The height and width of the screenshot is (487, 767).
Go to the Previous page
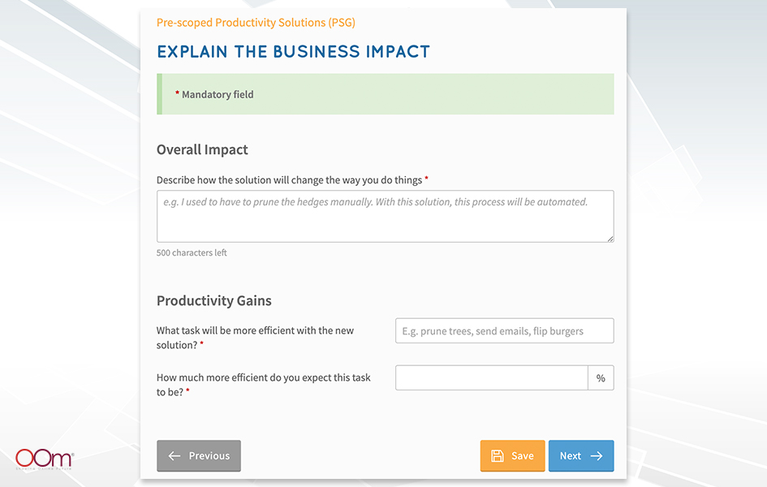[199, 455]
